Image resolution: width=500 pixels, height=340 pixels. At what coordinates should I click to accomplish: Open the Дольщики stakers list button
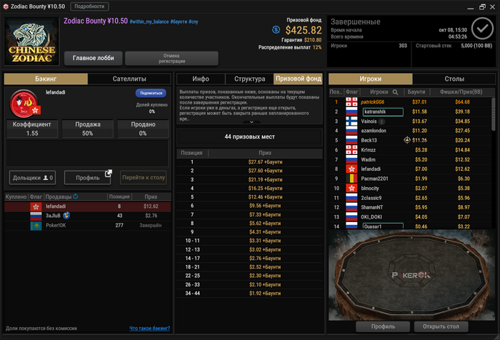click(33, 178)
